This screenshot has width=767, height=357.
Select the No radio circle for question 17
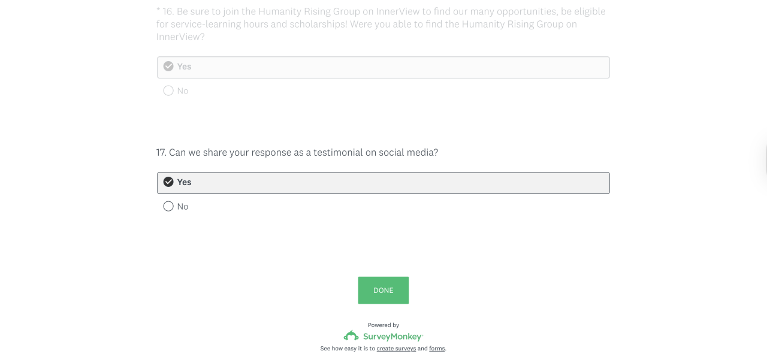168,207
